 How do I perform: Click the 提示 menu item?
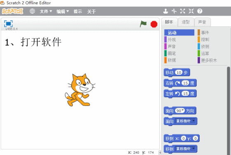click(x=78, y=11)
